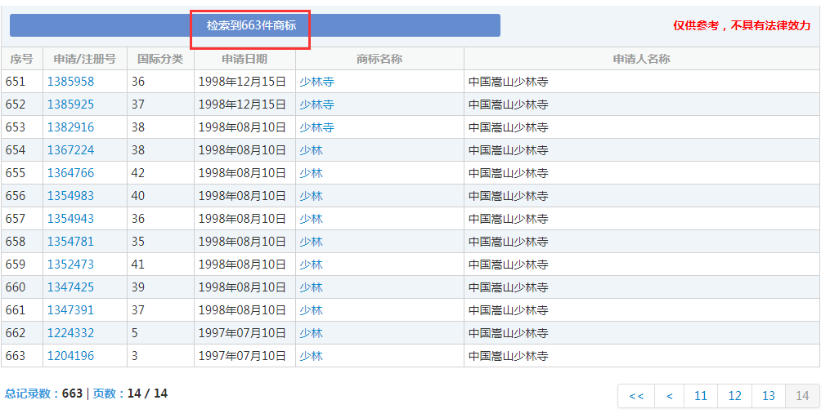Open 少林 trademark in row 659
The width and height of the screenshot is (830, 418).
point(311,265)
